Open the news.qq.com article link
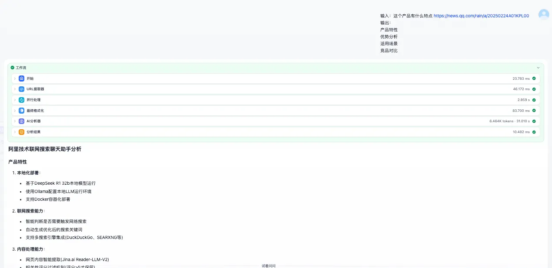 point(481,16)
